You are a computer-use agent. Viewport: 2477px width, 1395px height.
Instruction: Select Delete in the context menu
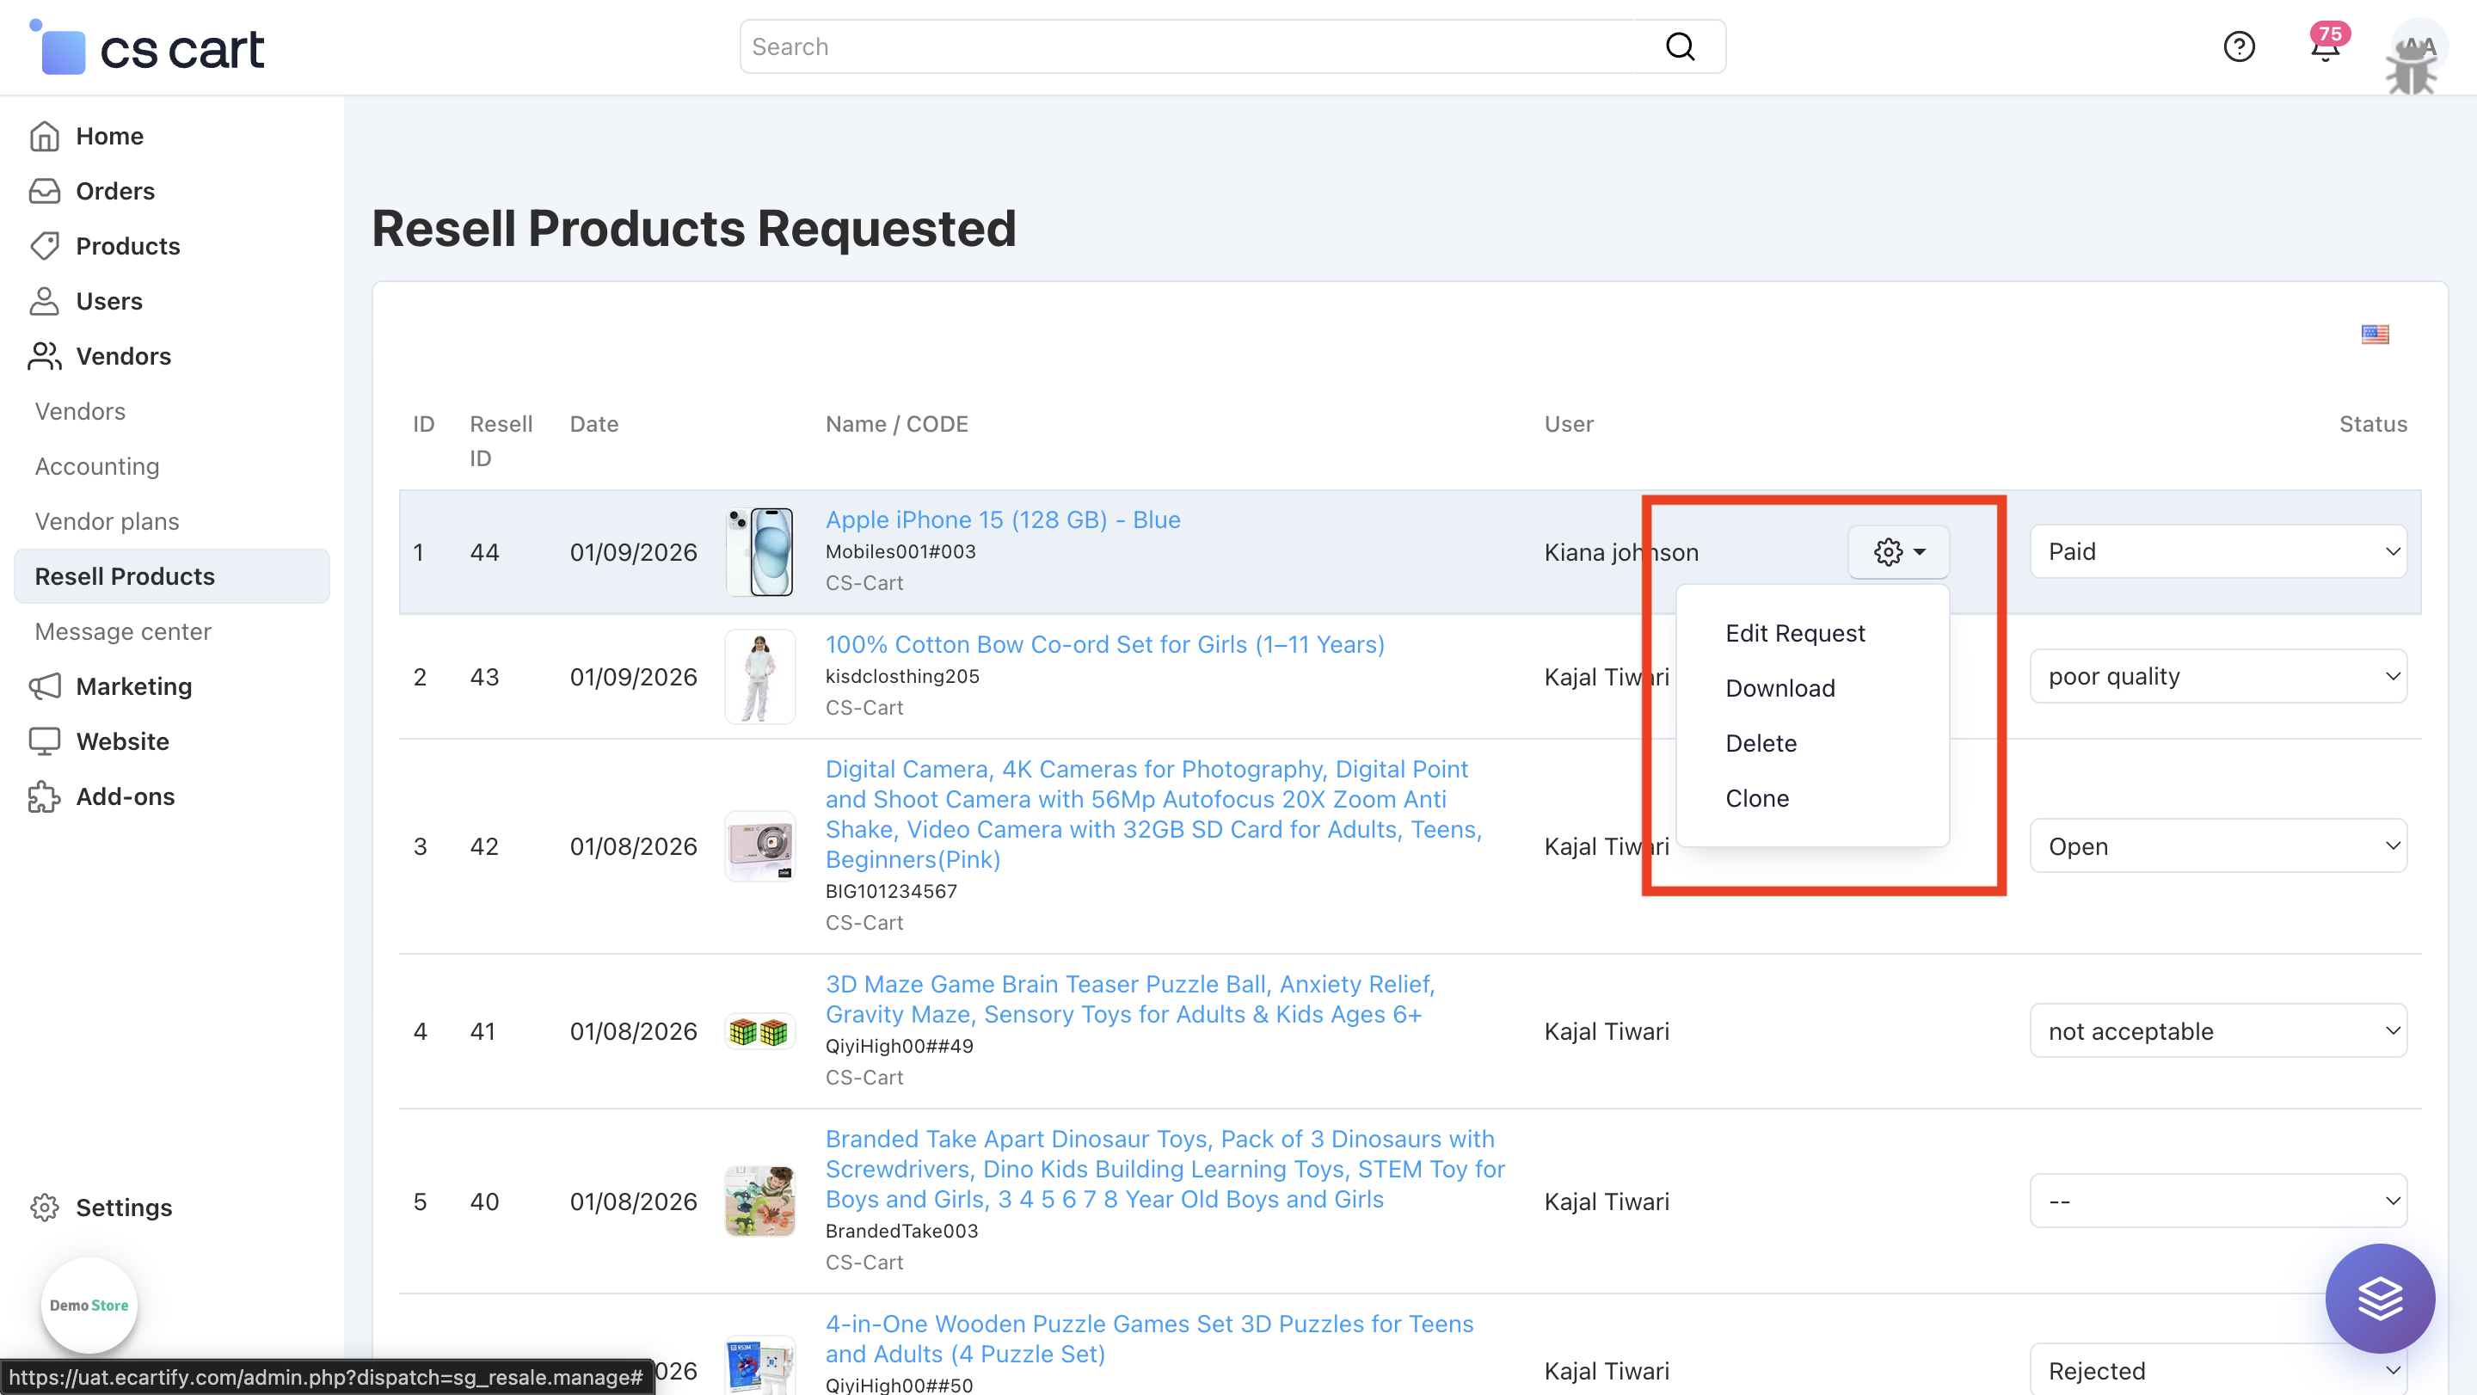click(1760, 743)
